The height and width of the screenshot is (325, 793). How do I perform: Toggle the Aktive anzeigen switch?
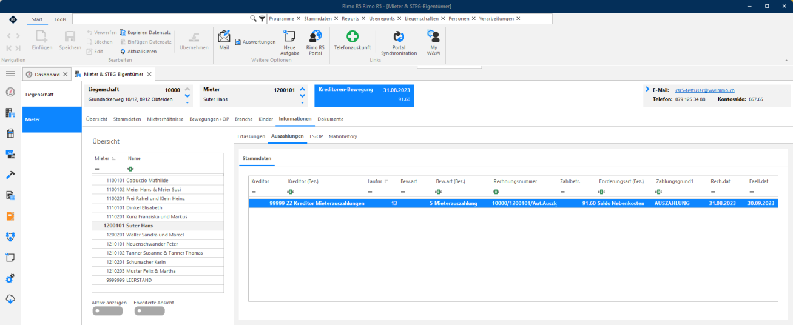click(x=107, y=311)
